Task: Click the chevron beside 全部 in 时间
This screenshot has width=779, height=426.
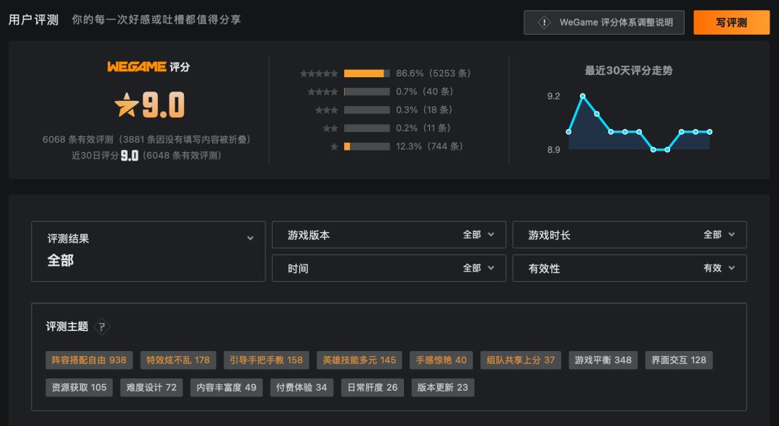Action: click(x=491, y=268)
